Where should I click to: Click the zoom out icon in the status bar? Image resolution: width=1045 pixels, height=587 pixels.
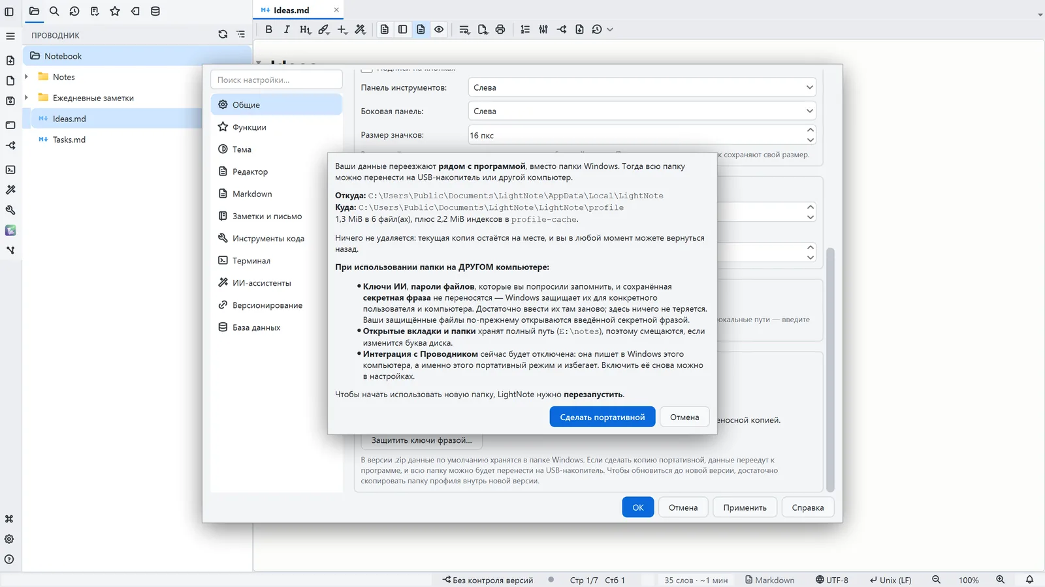(x=936, y=580)
